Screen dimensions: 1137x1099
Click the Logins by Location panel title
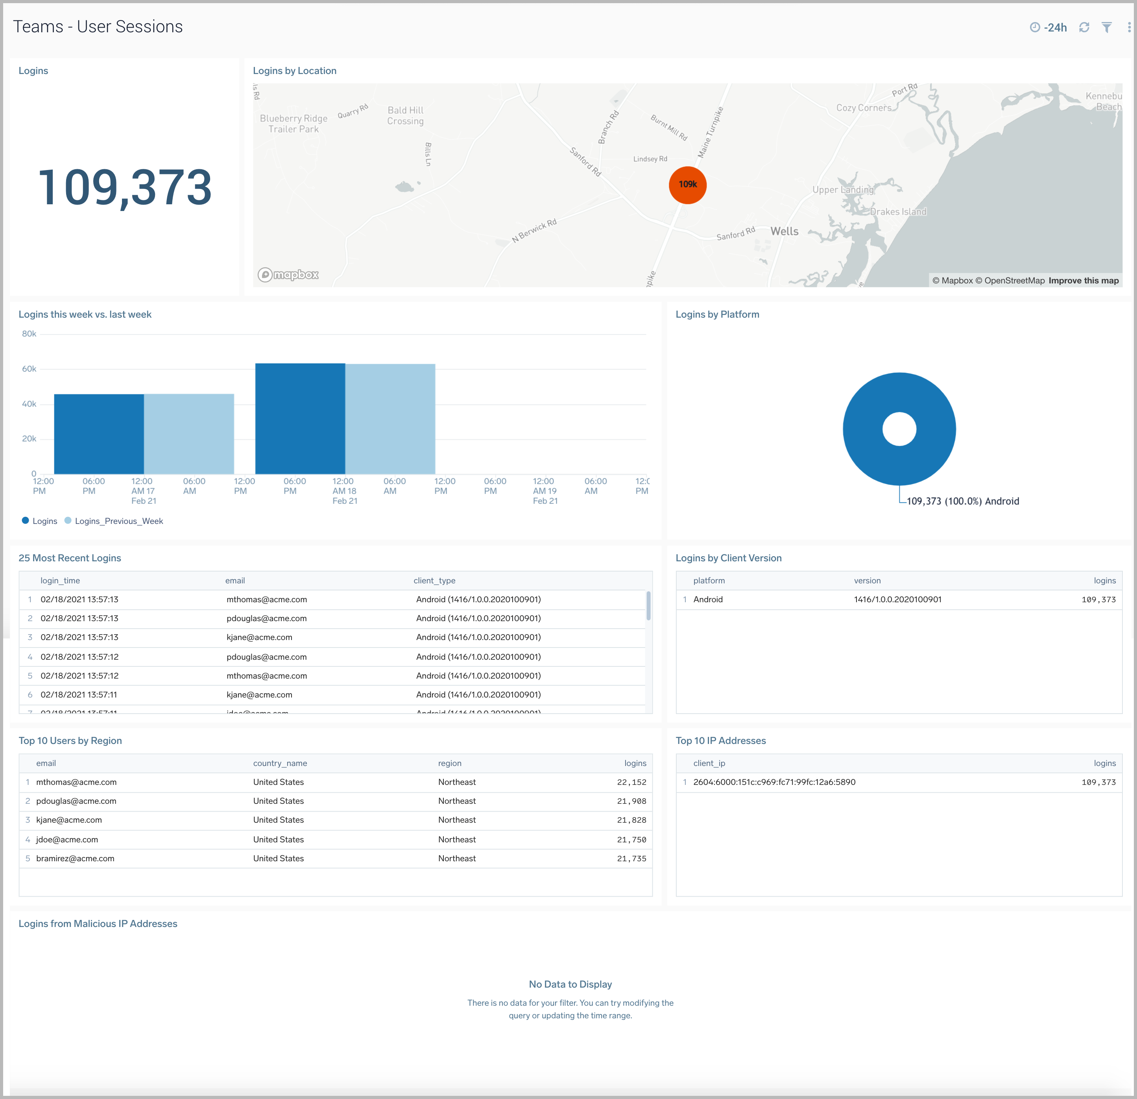tap(294, 71)
